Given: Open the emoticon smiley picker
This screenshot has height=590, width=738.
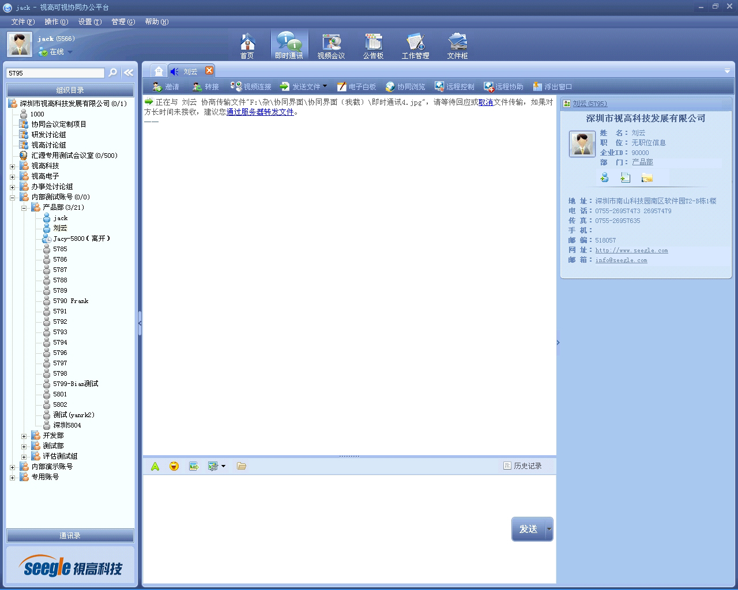Looking at the screenshot, I should coord(174,466).
